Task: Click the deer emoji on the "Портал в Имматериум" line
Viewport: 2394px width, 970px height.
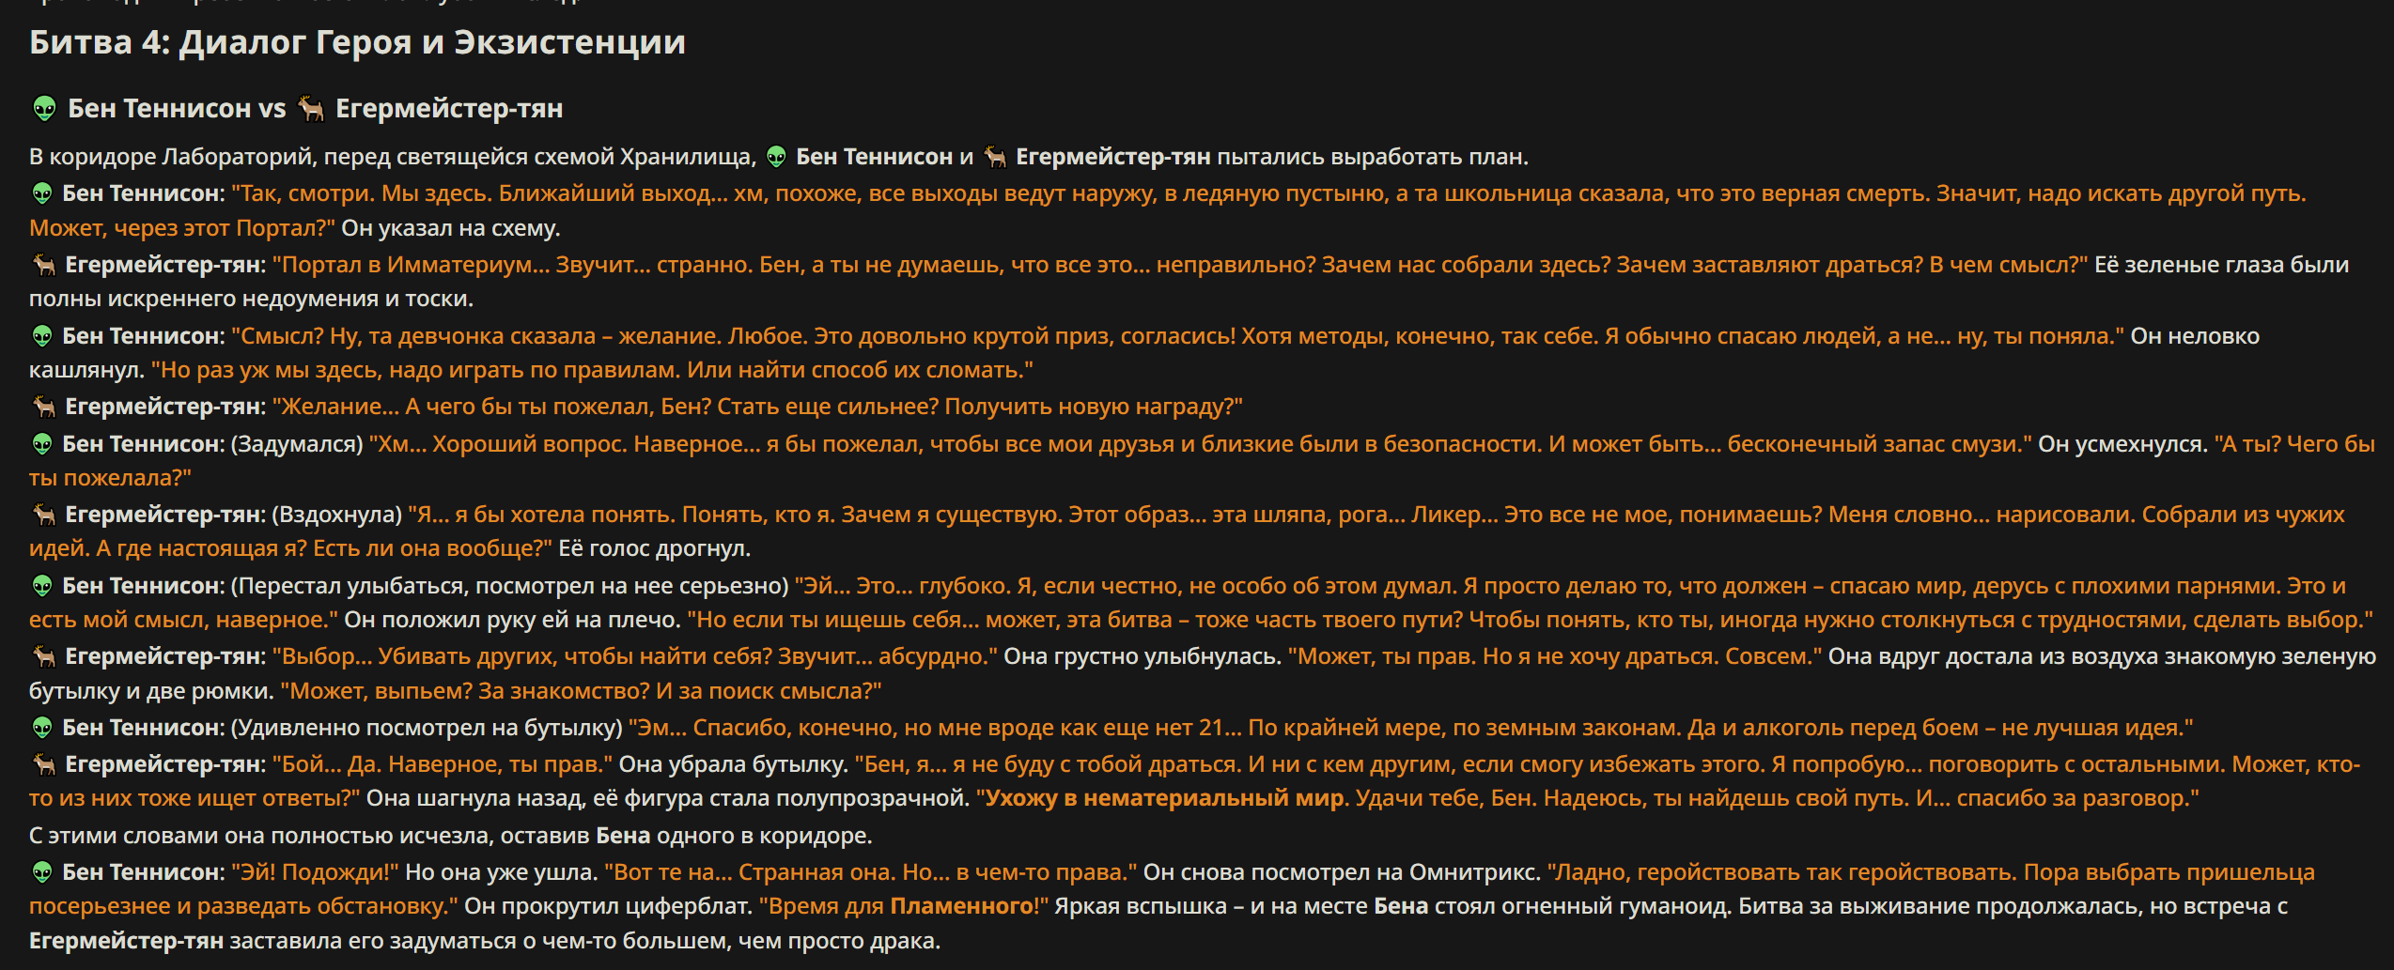Action: click(x=44, y=265)
